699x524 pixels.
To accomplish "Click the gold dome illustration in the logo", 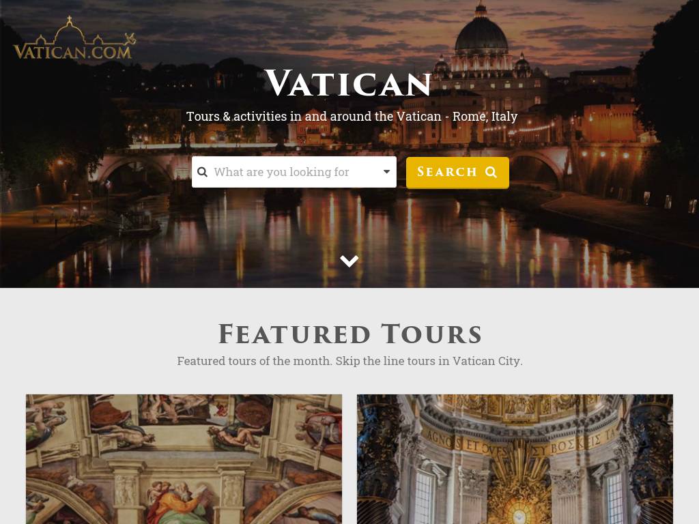I will click(70, 31).
